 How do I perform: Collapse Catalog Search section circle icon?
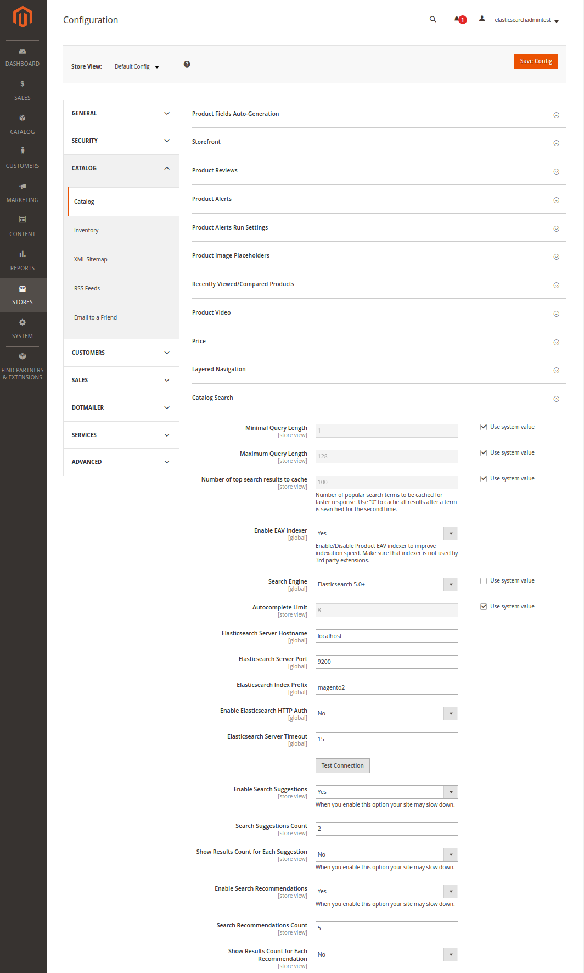[557, 399]
